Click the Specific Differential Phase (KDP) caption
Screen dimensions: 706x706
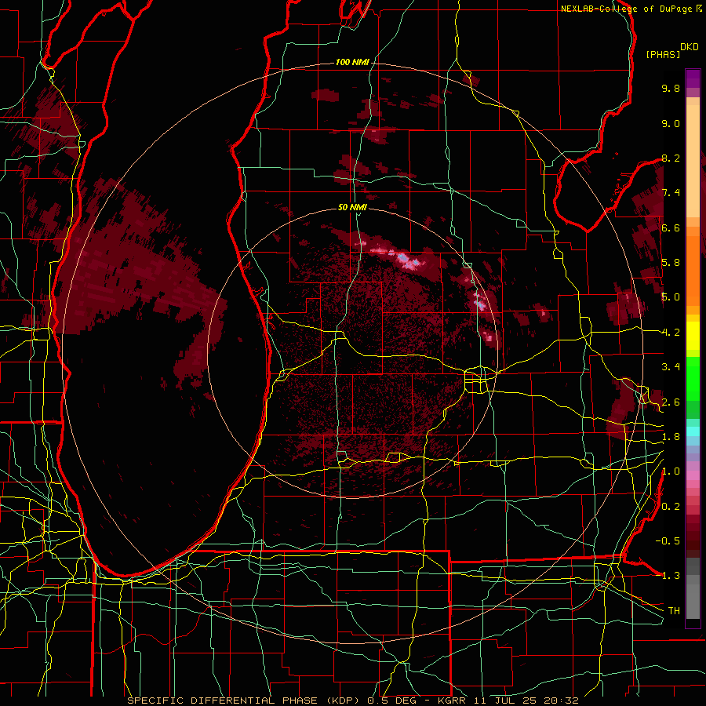(x=245, y=701)
